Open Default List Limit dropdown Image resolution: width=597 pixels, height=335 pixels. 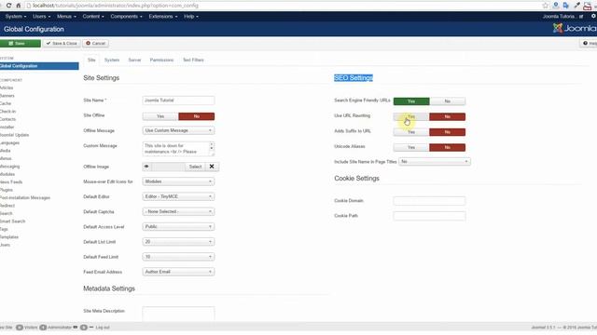tap(178, 242)
